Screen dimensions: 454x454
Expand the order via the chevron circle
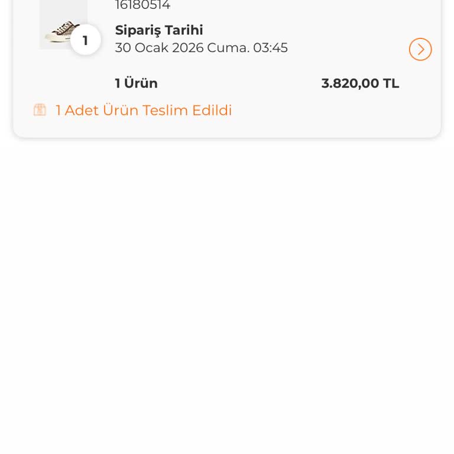[420, 49]
